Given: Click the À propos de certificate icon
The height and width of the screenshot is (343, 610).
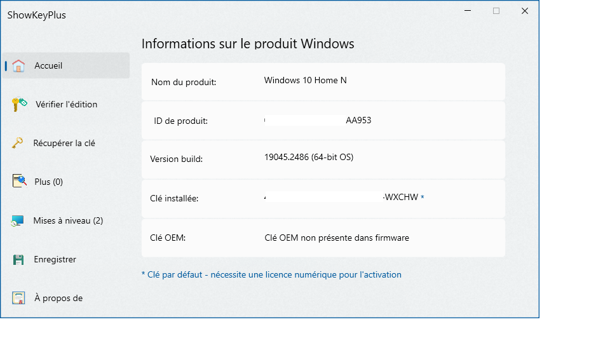Looking at the screenshot, I should 18,298.
